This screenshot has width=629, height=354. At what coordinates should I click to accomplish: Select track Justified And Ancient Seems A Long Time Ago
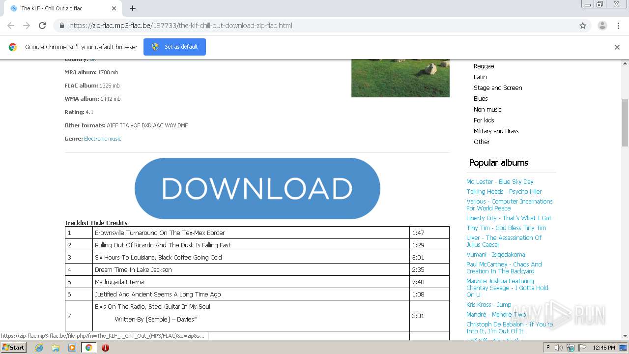click(158, 294)
